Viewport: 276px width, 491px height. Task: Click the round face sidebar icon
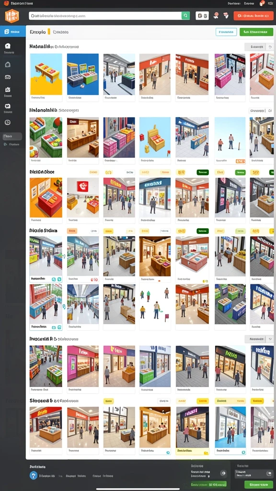click(x=8, y=122)
